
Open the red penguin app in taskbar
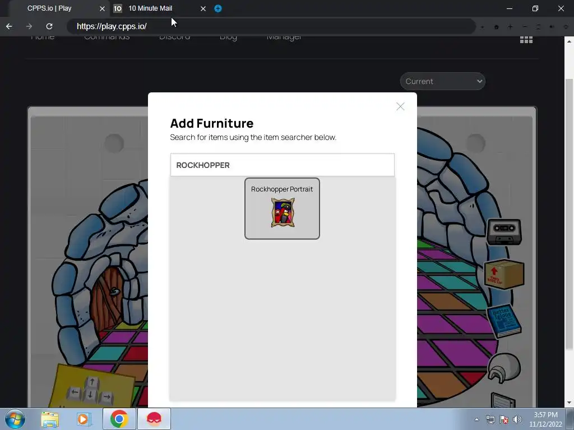click(154, 419)
